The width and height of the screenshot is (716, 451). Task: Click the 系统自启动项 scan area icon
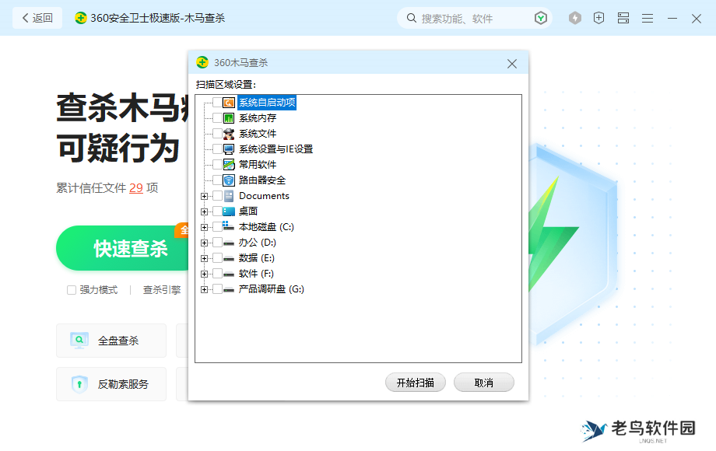coord(229,103)
